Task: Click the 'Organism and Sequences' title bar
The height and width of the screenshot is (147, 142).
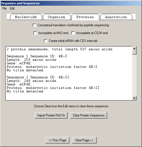Action: (x=71, y=3)
